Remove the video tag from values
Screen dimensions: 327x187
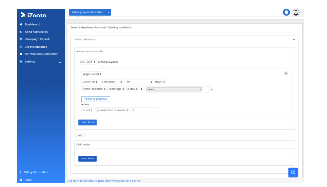pyautogui.click(x=200, y=89)
